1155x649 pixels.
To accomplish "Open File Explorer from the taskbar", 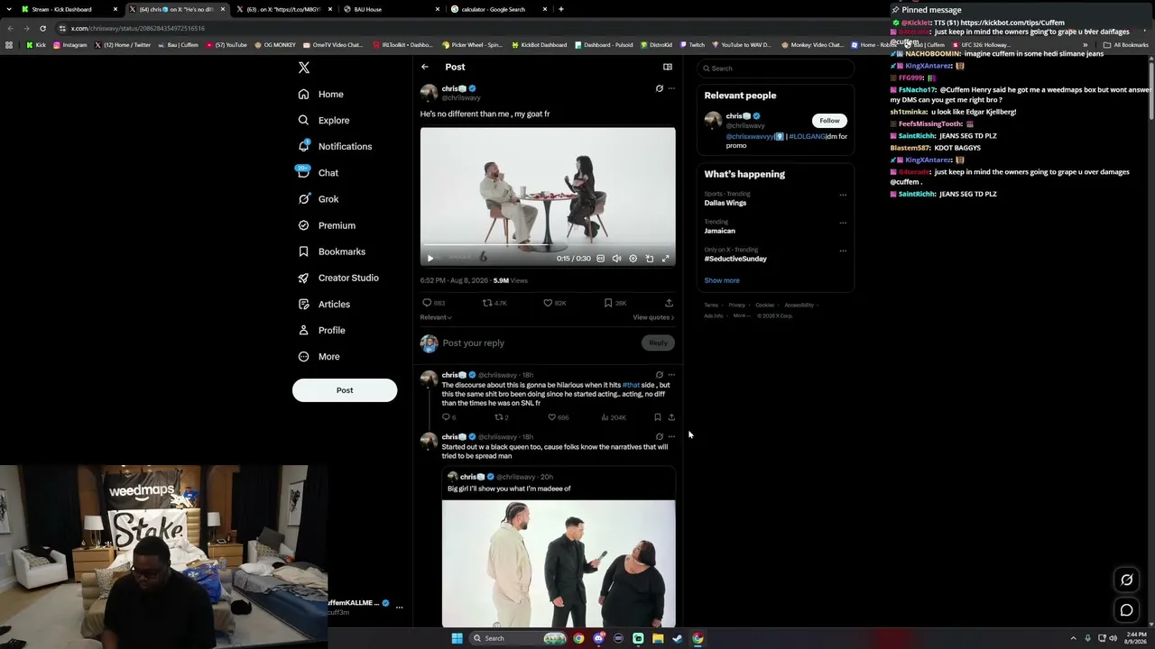I will coord(658,638).
